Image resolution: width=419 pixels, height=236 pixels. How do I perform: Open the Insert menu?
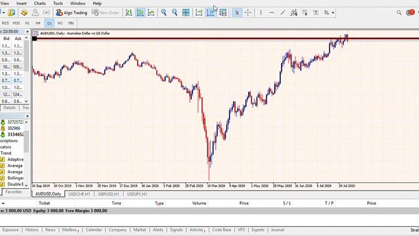(22, 3)
